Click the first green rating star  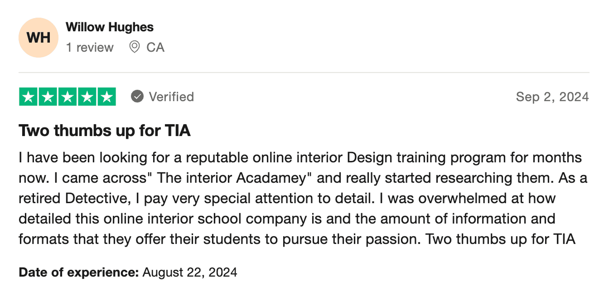coord(29,97)
